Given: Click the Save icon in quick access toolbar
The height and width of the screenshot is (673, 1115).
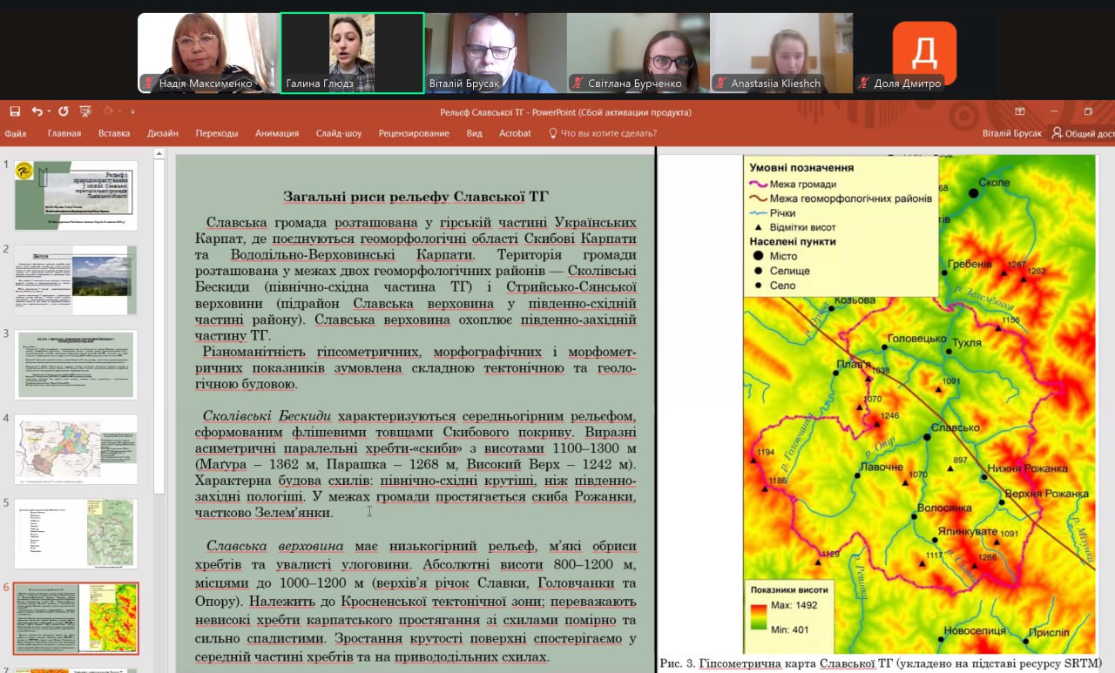Looking at the screenshot, I should 14,111.
